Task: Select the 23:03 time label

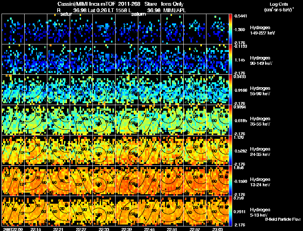Action: pyautogui.click(x=217, y=229)
